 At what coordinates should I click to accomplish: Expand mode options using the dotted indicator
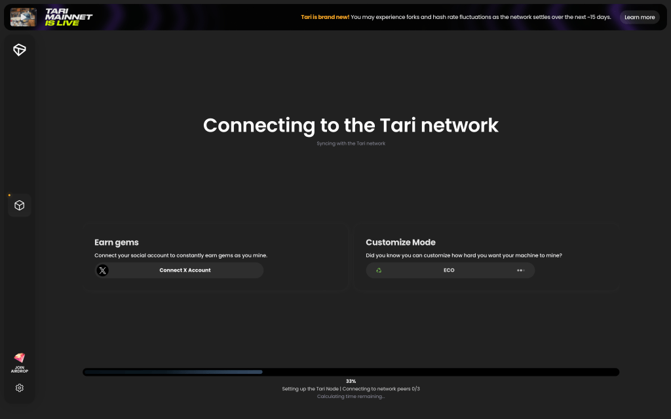[521, 270]
